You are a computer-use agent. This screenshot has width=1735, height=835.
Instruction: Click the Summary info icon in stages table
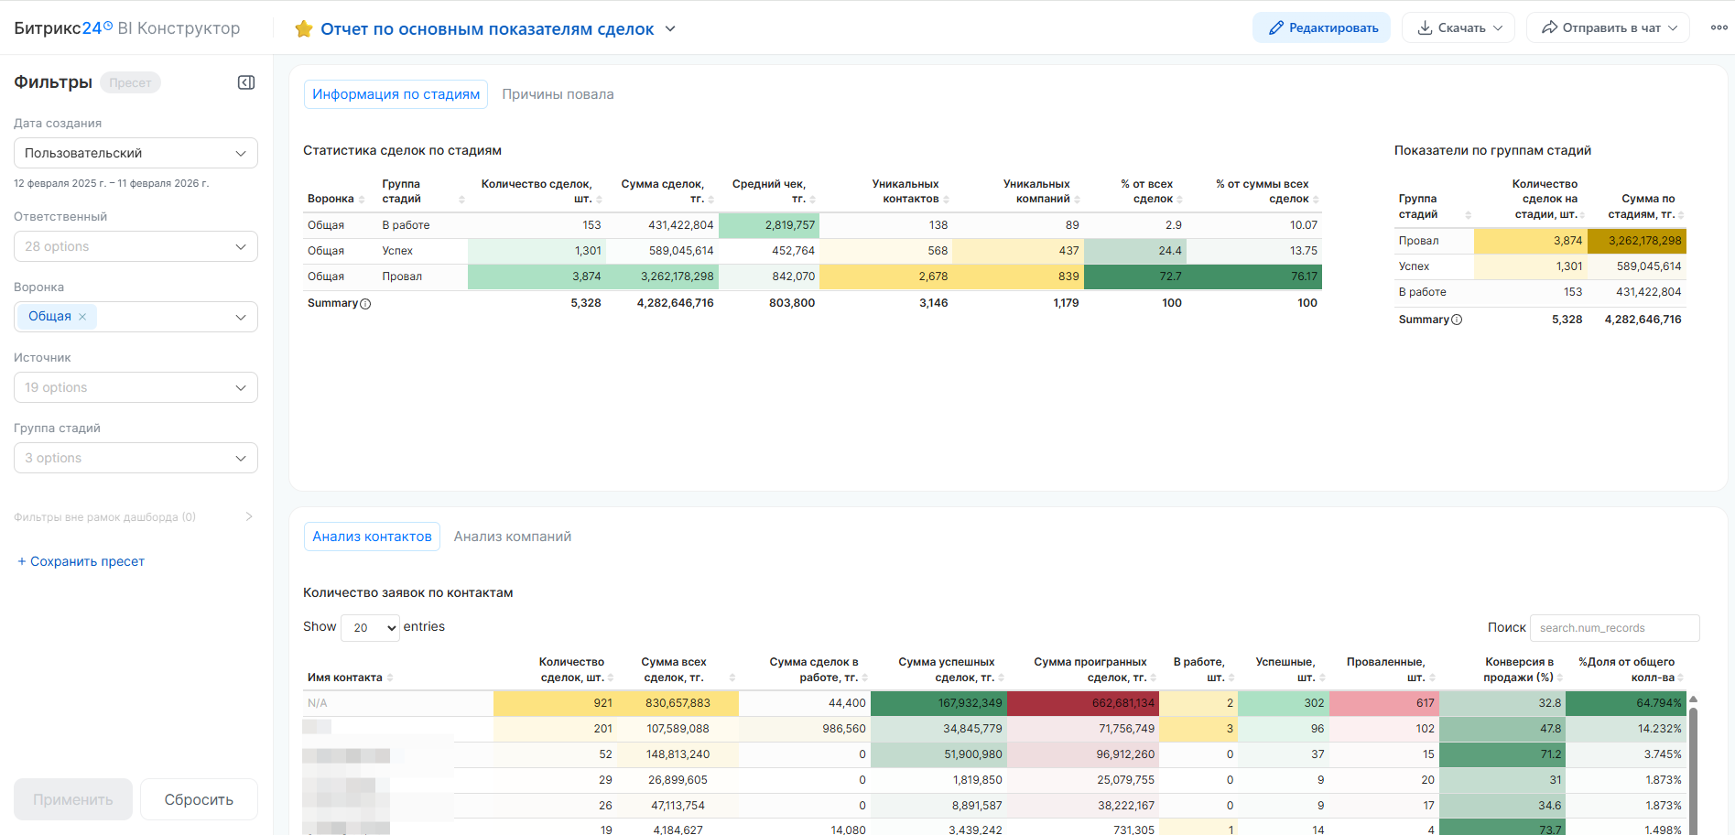365,304
